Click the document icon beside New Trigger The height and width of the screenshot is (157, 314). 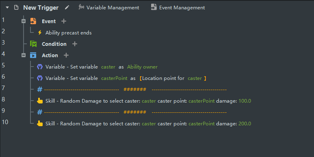(16, 8)
